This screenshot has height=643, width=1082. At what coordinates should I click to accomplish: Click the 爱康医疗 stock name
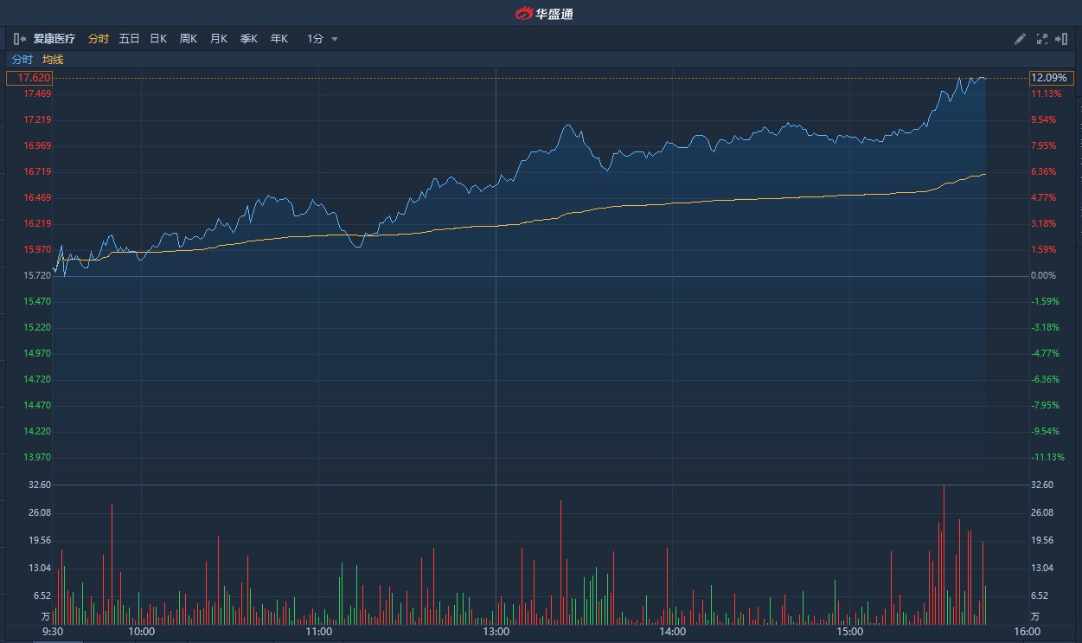point(54,39)
